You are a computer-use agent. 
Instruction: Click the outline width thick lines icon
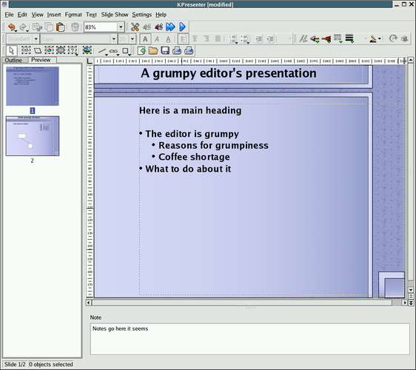pyautogui.click(x=349, y=38)
